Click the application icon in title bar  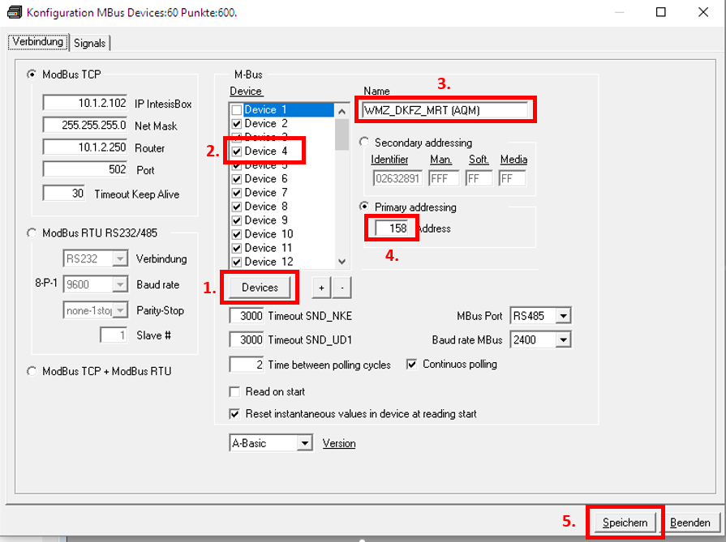(x=14, y=14)
